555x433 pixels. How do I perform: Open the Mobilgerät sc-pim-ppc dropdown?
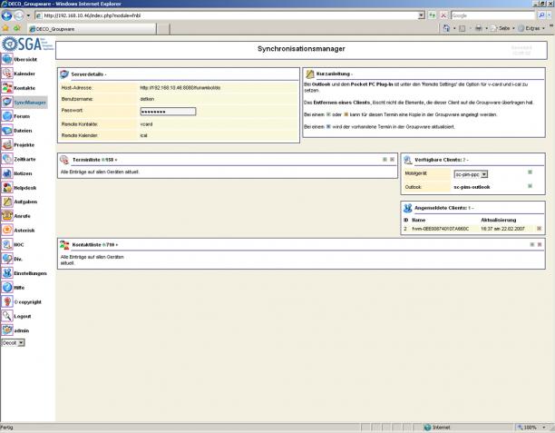pyautogui.click(x=484, y=173)
